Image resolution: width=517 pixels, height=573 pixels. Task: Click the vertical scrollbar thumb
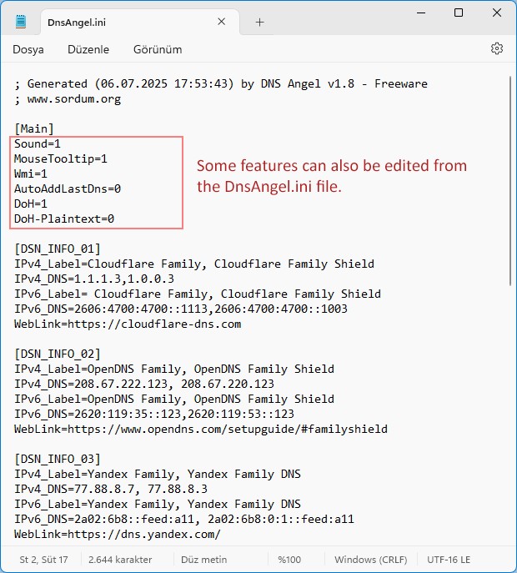click(510, 183)
